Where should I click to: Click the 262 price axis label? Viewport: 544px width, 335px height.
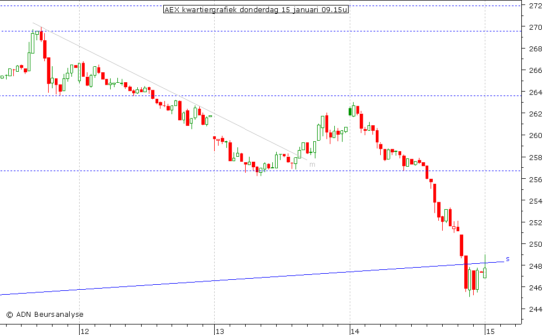[535, 114]
